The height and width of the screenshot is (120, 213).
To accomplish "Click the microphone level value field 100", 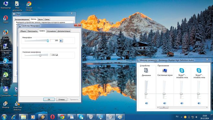I will click(x=54, y=40).
